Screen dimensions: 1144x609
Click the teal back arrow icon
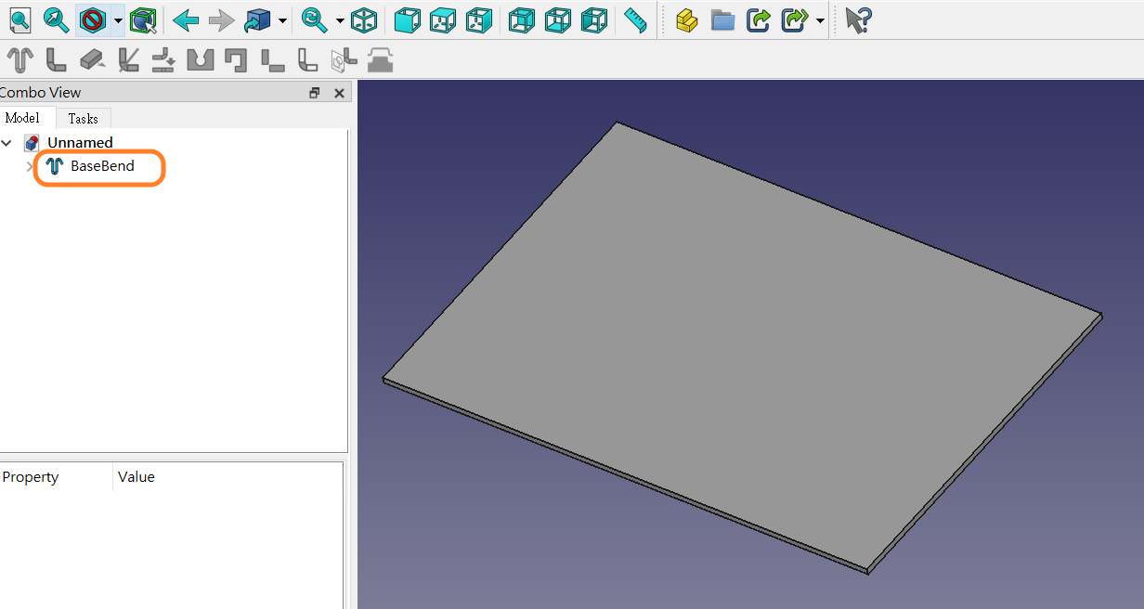coord(186,19)
